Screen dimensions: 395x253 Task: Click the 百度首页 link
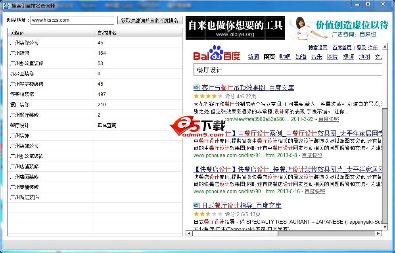tap(342, 47)
